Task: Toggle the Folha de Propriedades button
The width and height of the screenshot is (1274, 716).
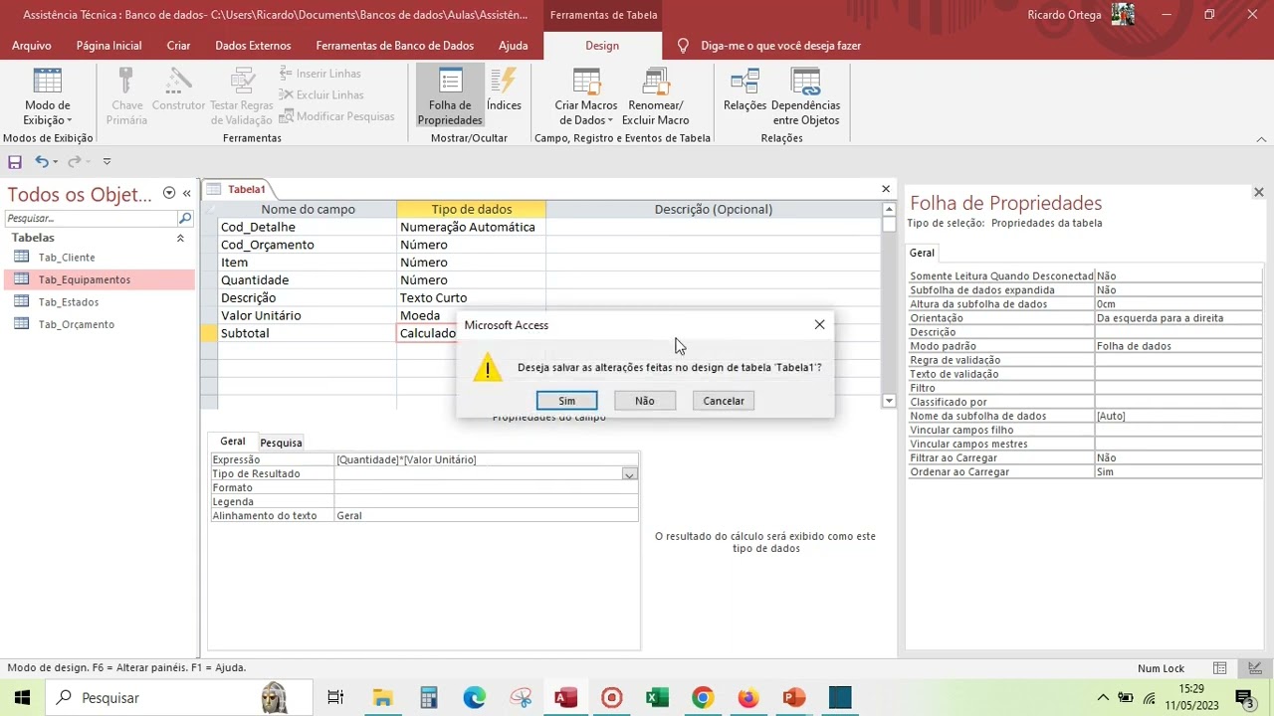Action: click(x=450, y=97)
